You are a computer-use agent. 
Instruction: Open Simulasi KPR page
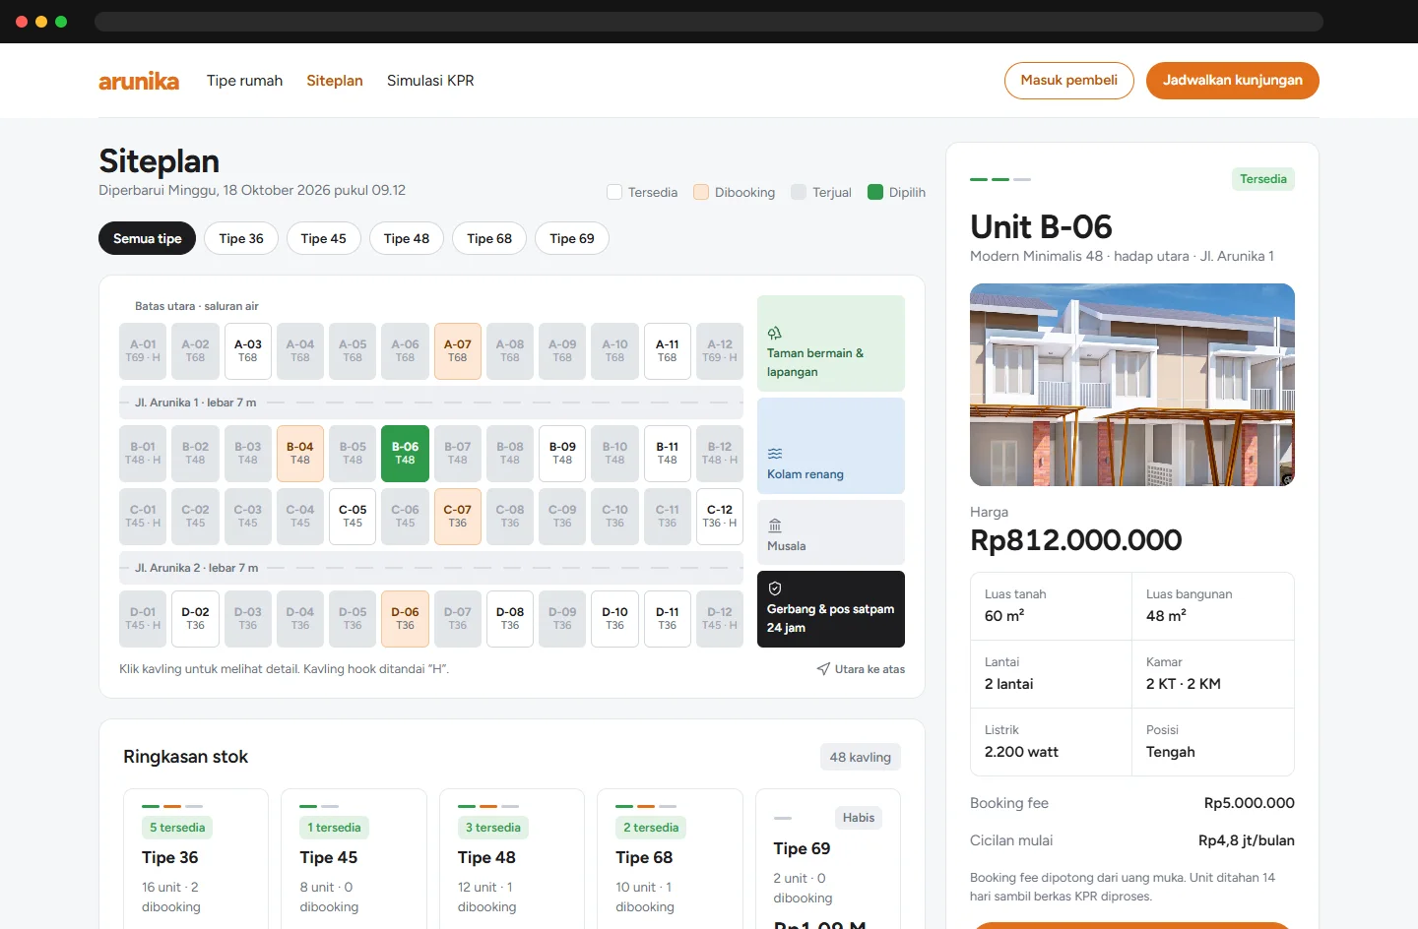(430, 81)
